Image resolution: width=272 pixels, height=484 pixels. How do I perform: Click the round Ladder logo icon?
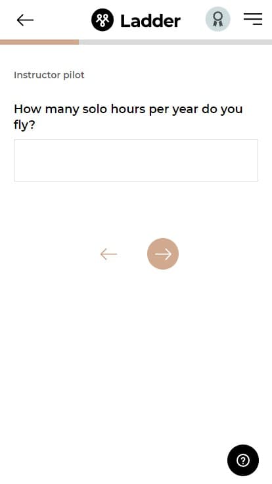tap(102, 20)
